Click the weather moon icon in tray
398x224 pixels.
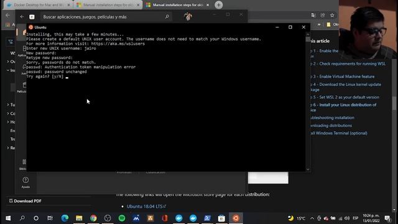[291, 218]
